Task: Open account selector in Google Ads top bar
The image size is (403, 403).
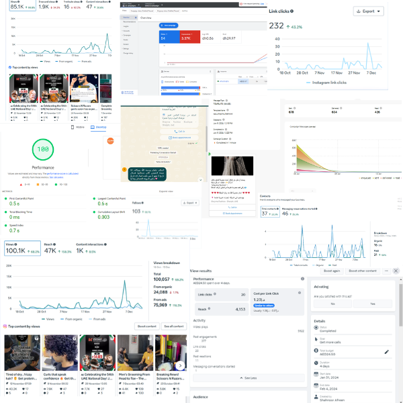Action: coord(131,5)
